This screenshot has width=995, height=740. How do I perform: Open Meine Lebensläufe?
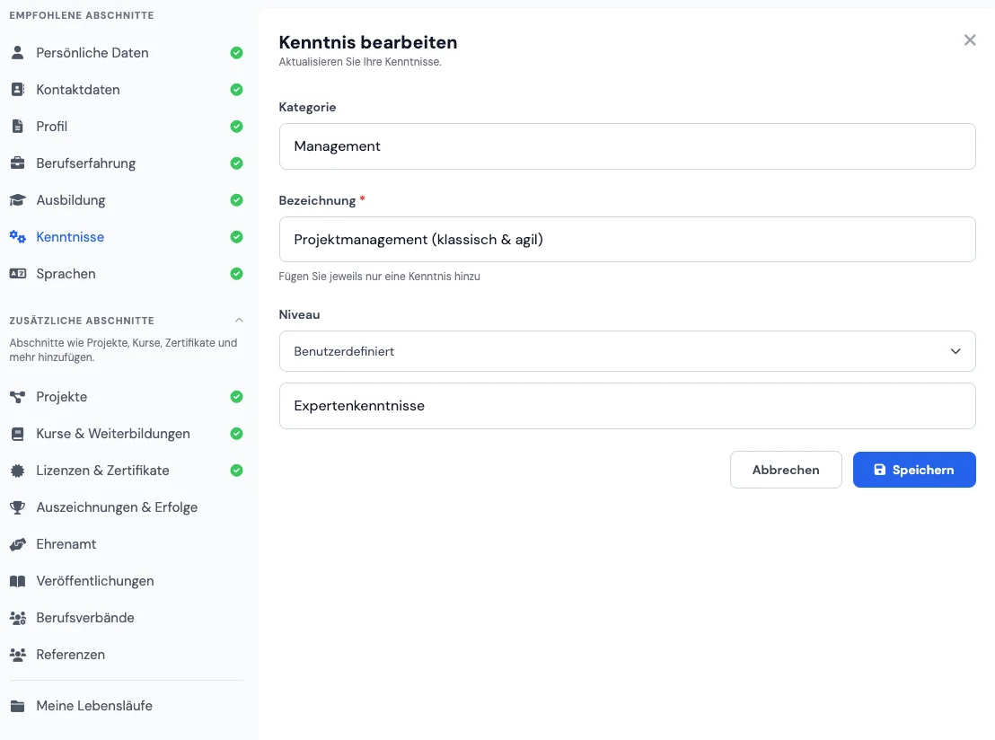click(127, 706)
